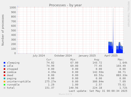Screen dimensions: 131x97
Task: Click the 'Last update' timestamp line
Action: tap(98, 91)
